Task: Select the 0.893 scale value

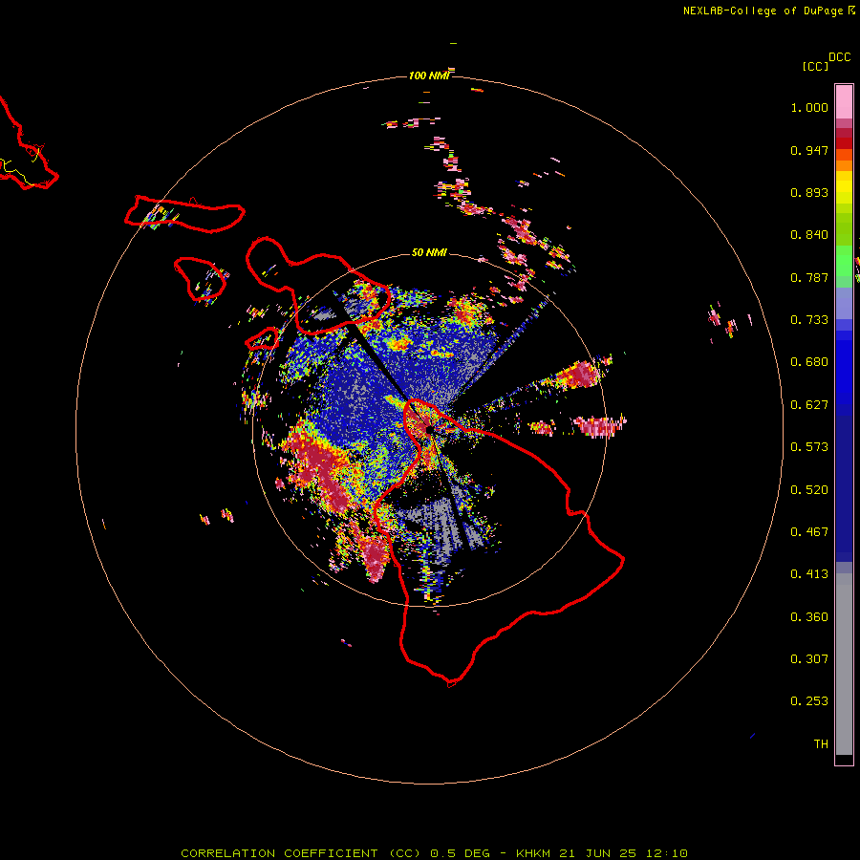Action: pos(809,192)
